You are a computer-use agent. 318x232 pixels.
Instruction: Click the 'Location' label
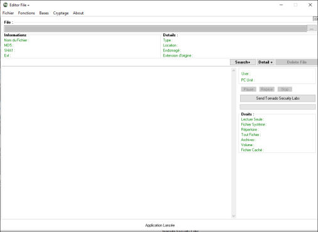(170, 45)
